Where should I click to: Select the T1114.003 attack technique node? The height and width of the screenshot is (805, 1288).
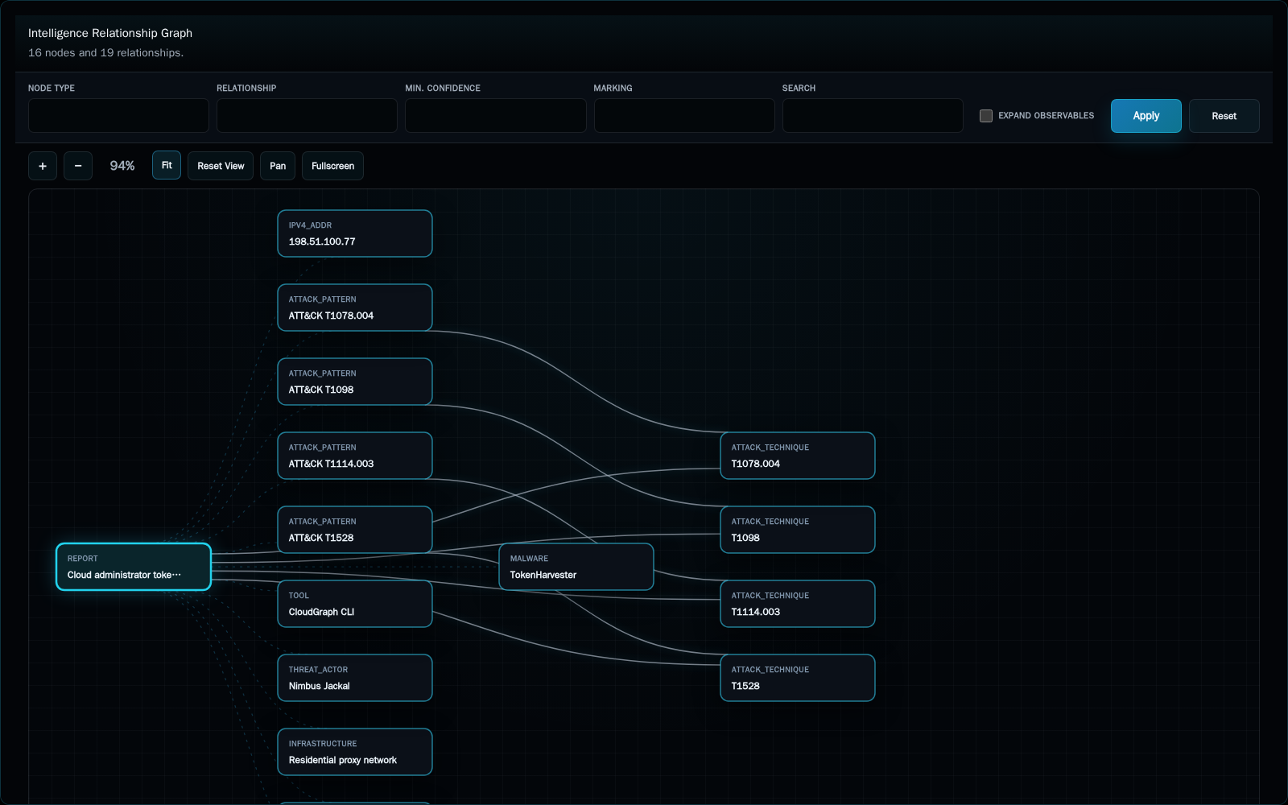click(x=798, y=604)
